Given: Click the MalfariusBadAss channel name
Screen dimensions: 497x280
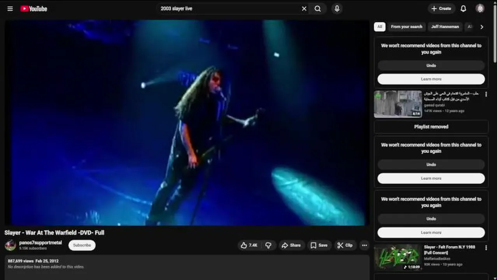Looking at the screenshot, I should (437, 259).
